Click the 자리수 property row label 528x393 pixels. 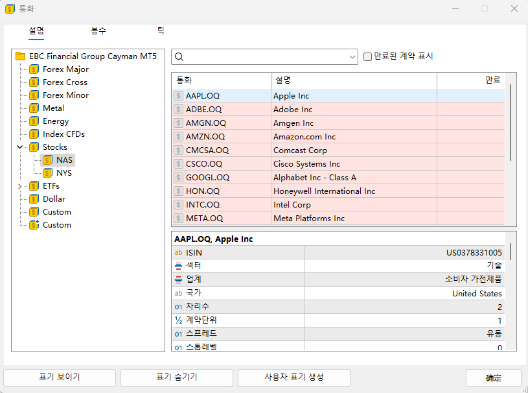pos(198,306)
